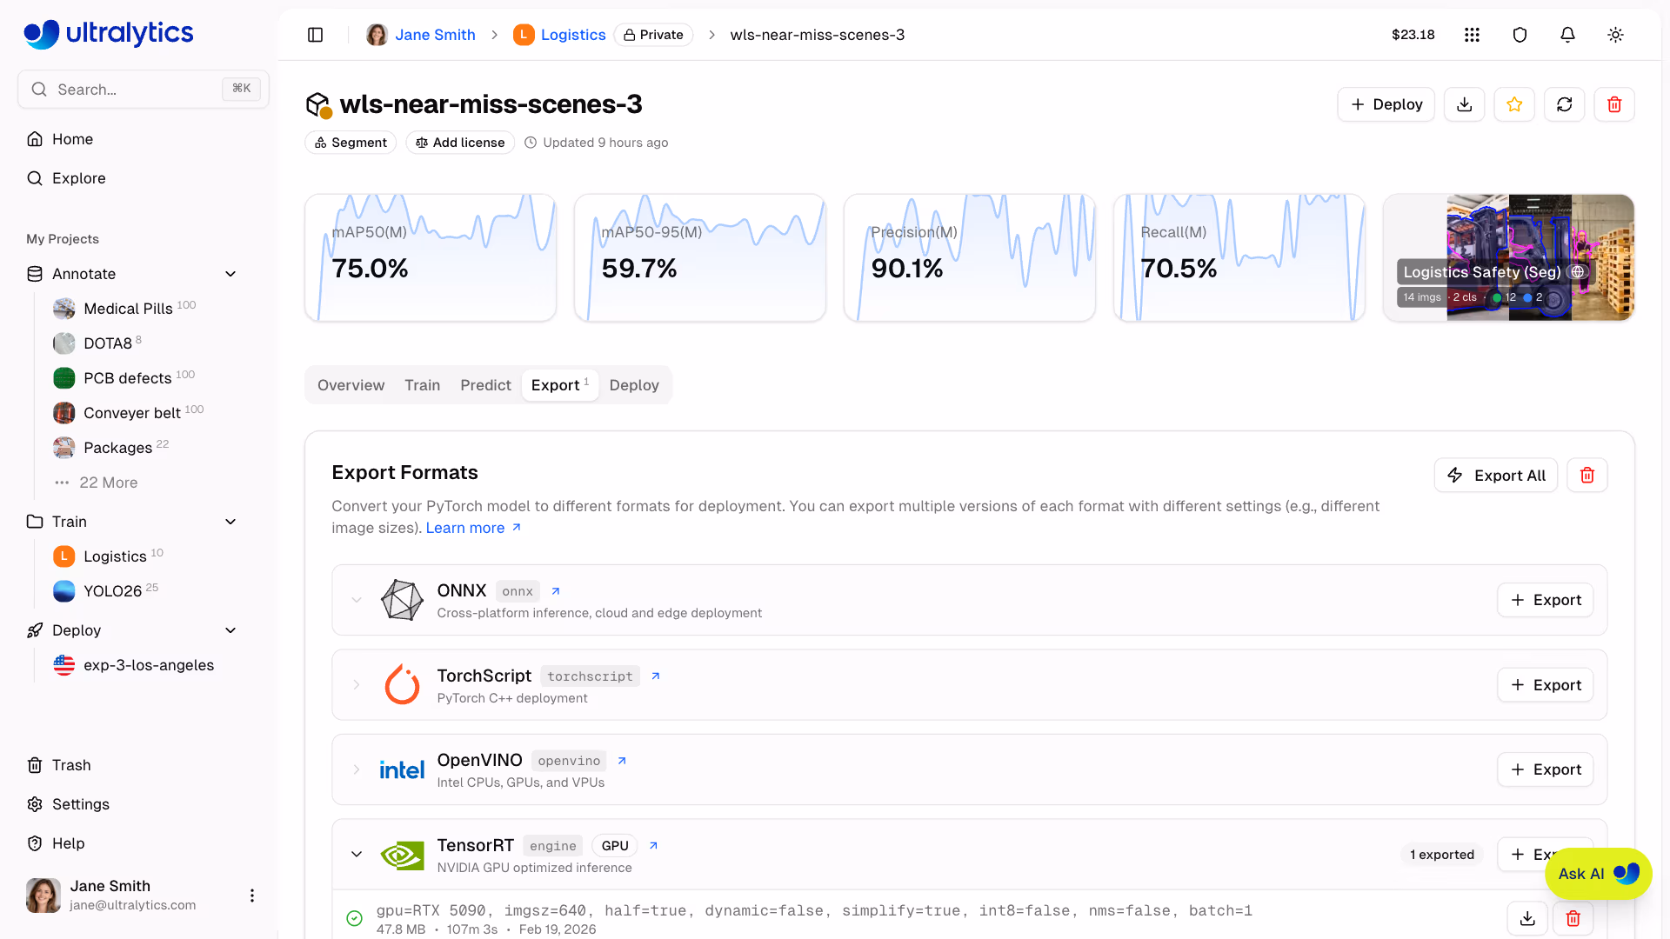Click the Intel OpenVINO logo
1670x939 pixels.
tap(402, 769)
